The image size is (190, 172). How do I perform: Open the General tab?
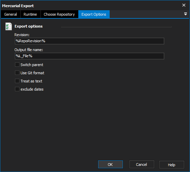pyautogui.click(x=11, y=14)
